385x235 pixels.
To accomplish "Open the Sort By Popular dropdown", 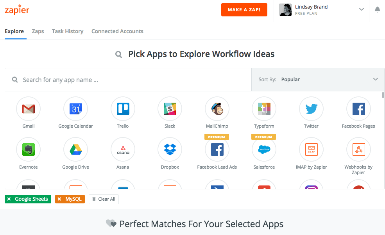I will coord(318,80).
